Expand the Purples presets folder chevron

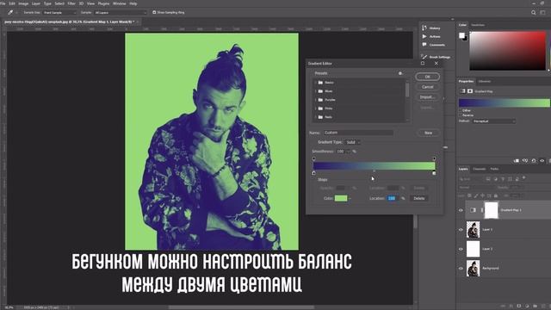tap(315, 100)
